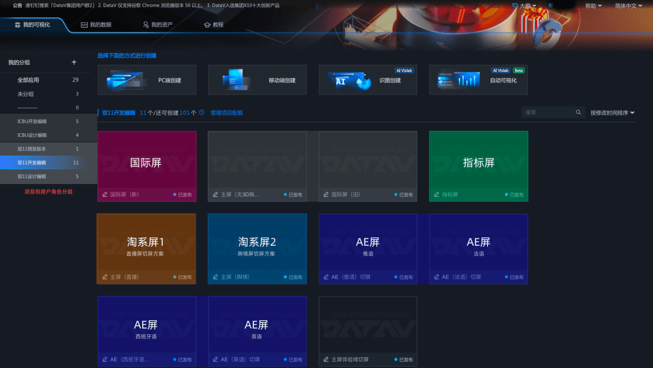Click the edit pencil on 主屏体验域切屏 card

326,360
